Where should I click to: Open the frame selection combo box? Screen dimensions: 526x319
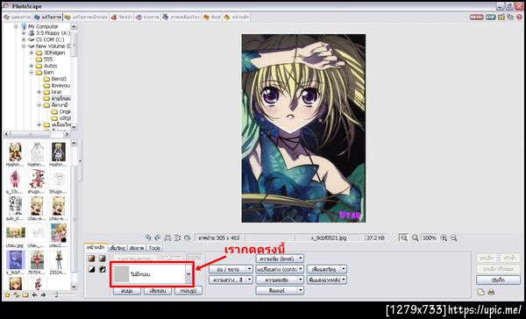point(152,274)
